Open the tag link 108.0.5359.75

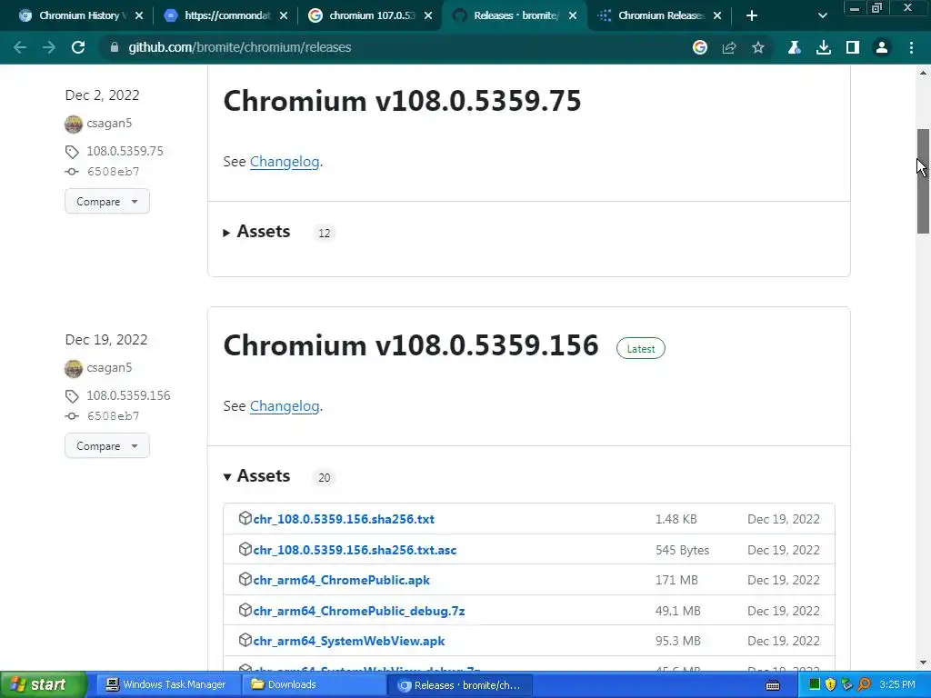pos(125,152)
